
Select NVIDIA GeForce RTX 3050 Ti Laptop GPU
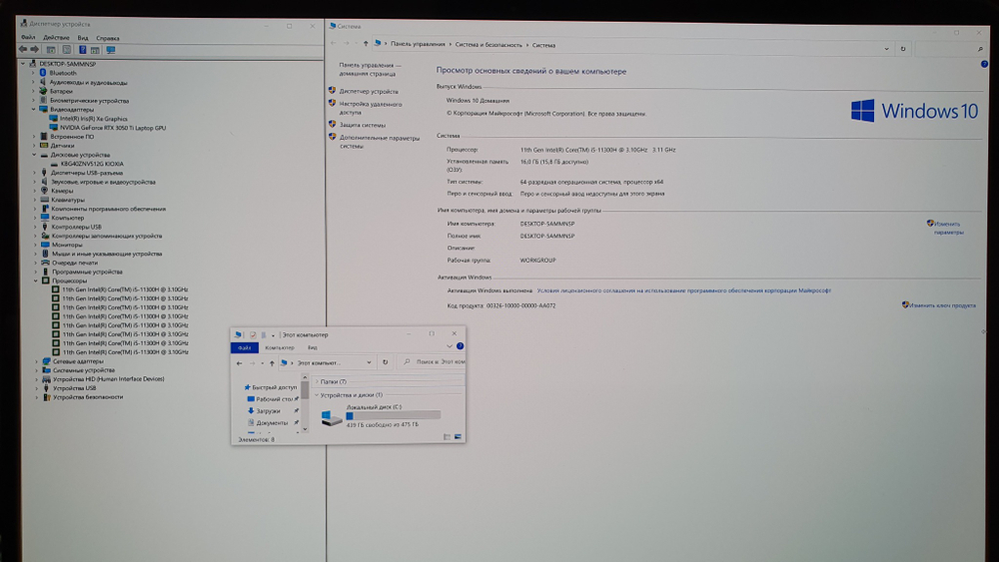pyautogui.click(x=113, y=128)
